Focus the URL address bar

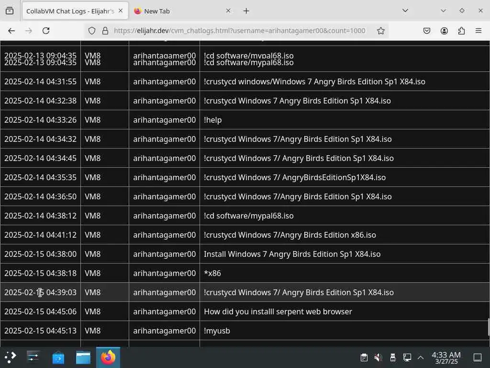point(239,31)
